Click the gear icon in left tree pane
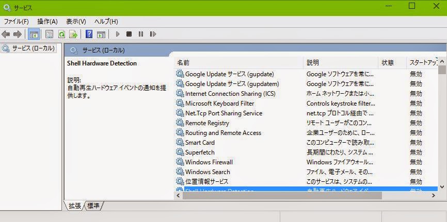The image size is (447, 222). click(5, 48)
